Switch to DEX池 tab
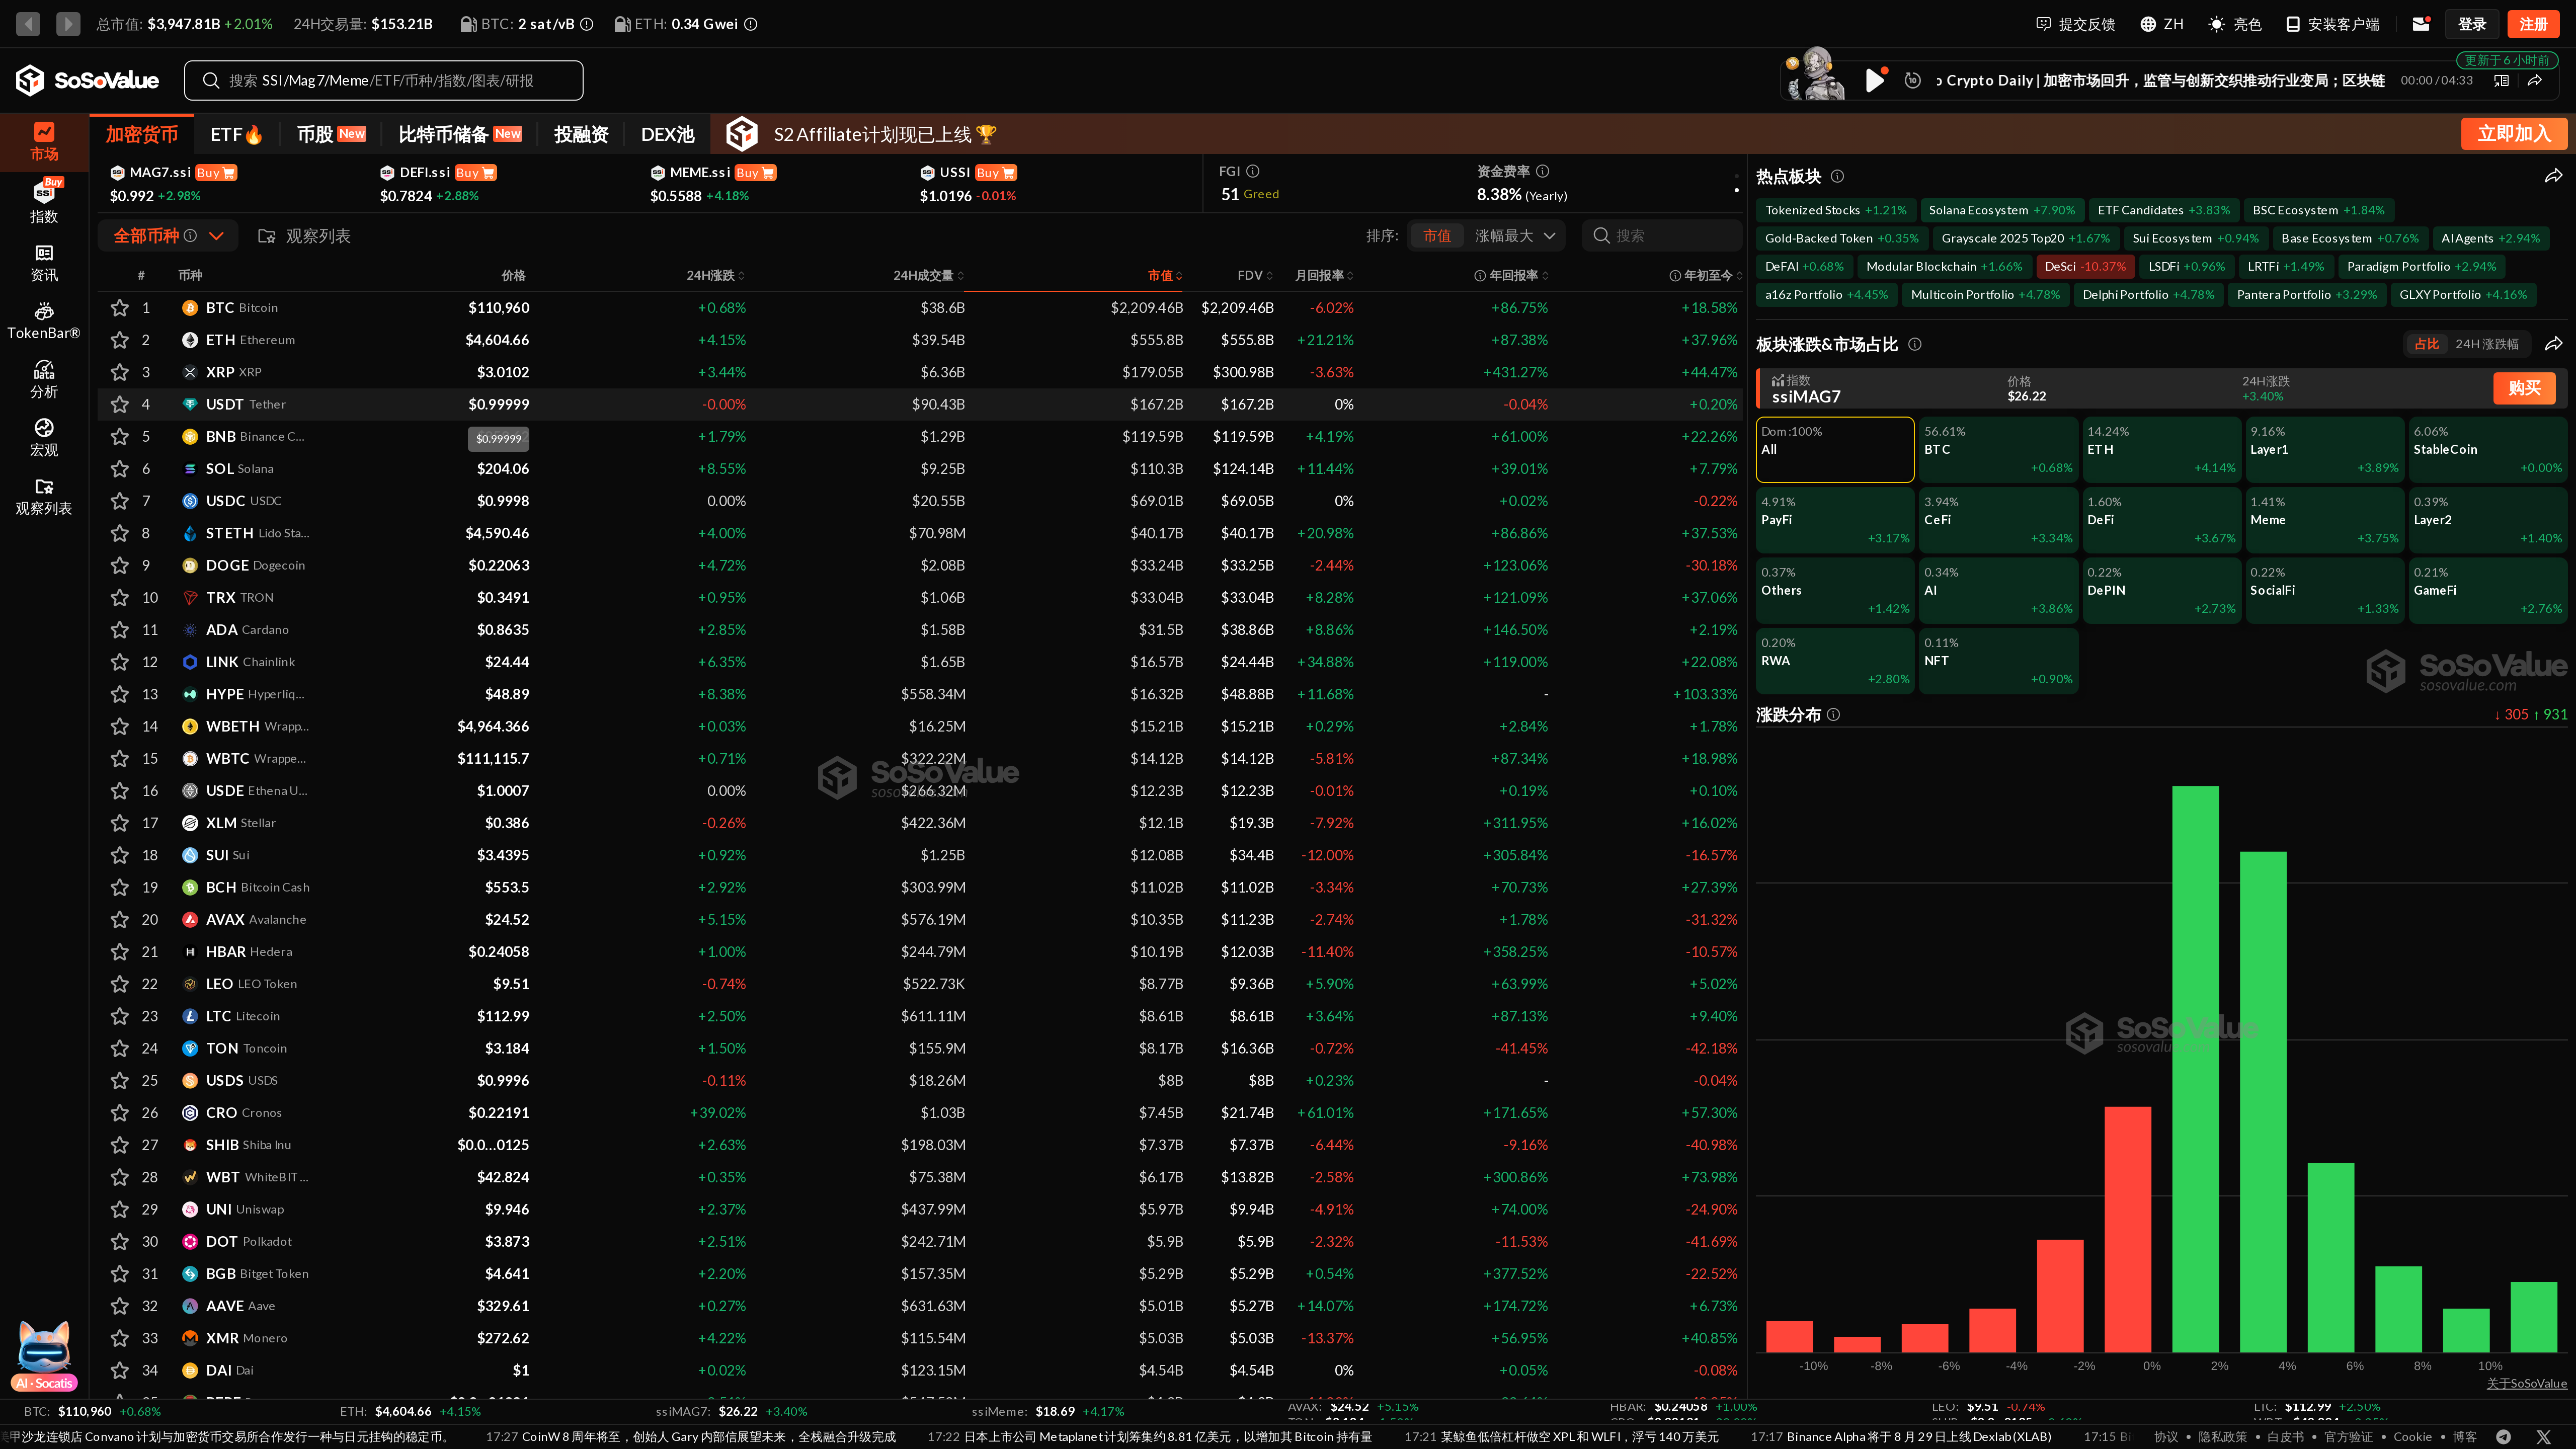2576x1449 pixels. pos(667,134)
